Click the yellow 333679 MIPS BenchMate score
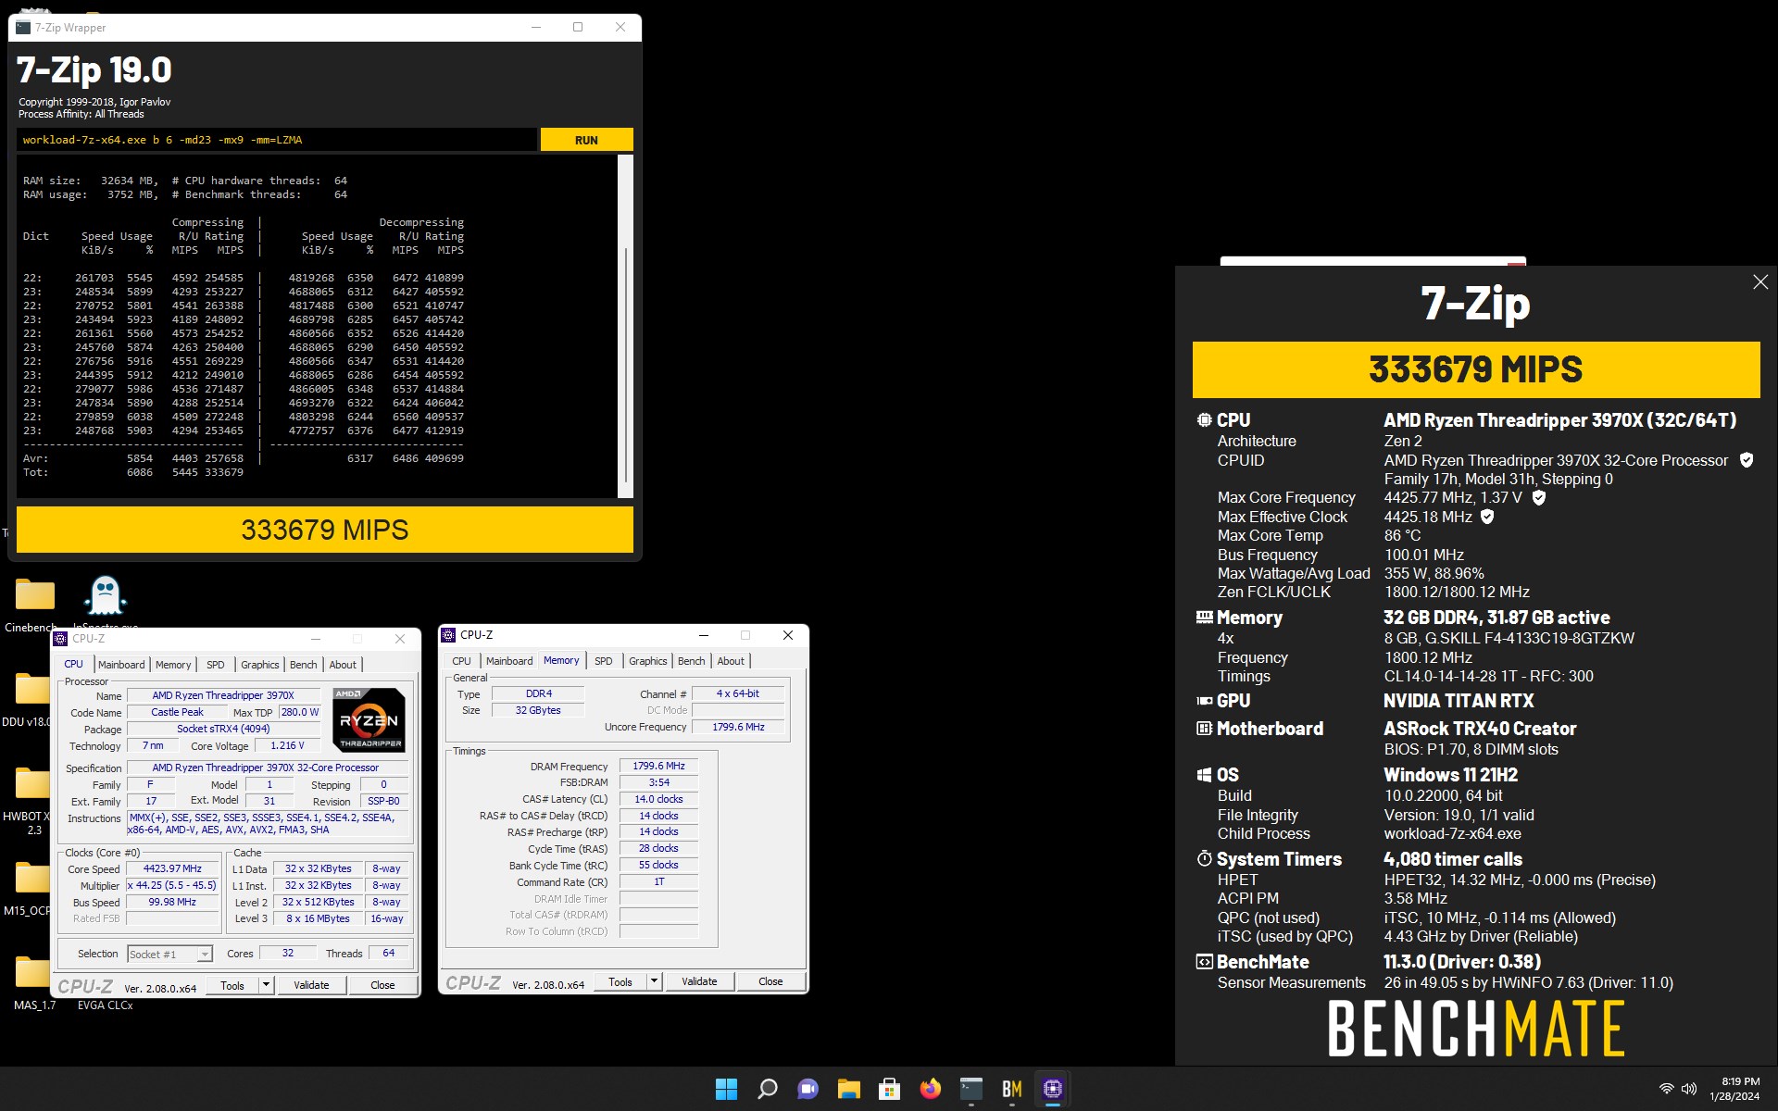1778x1111 pixels. click(x=1476, y=369)
